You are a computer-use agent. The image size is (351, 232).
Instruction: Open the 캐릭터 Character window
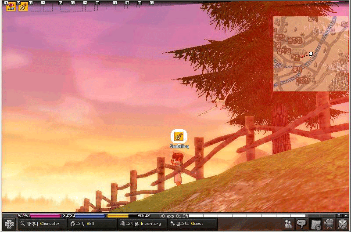42,224
